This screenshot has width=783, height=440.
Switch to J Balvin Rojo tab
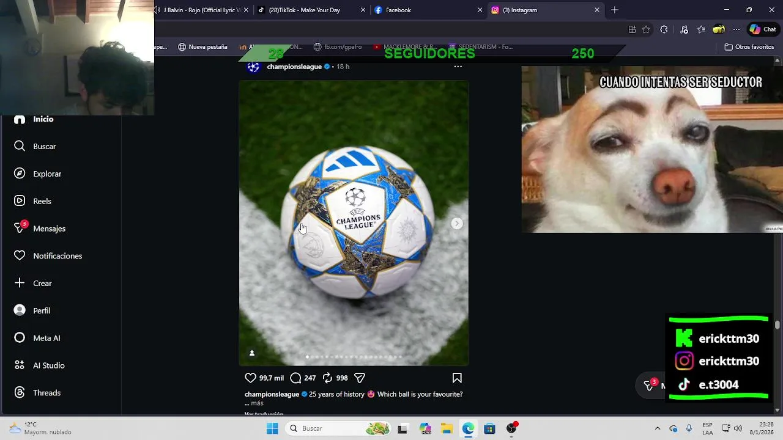coord(202,10)
